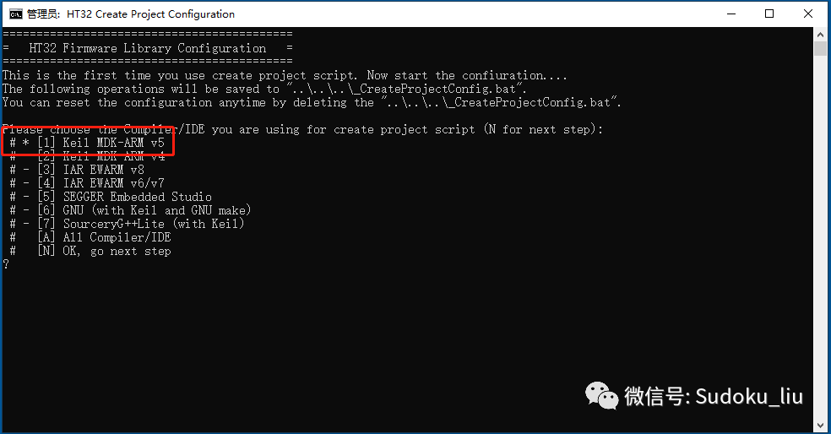Click the Keil MDK-ARM v5 option line
This screenshot has height=434, width=831.
point(88,143)
